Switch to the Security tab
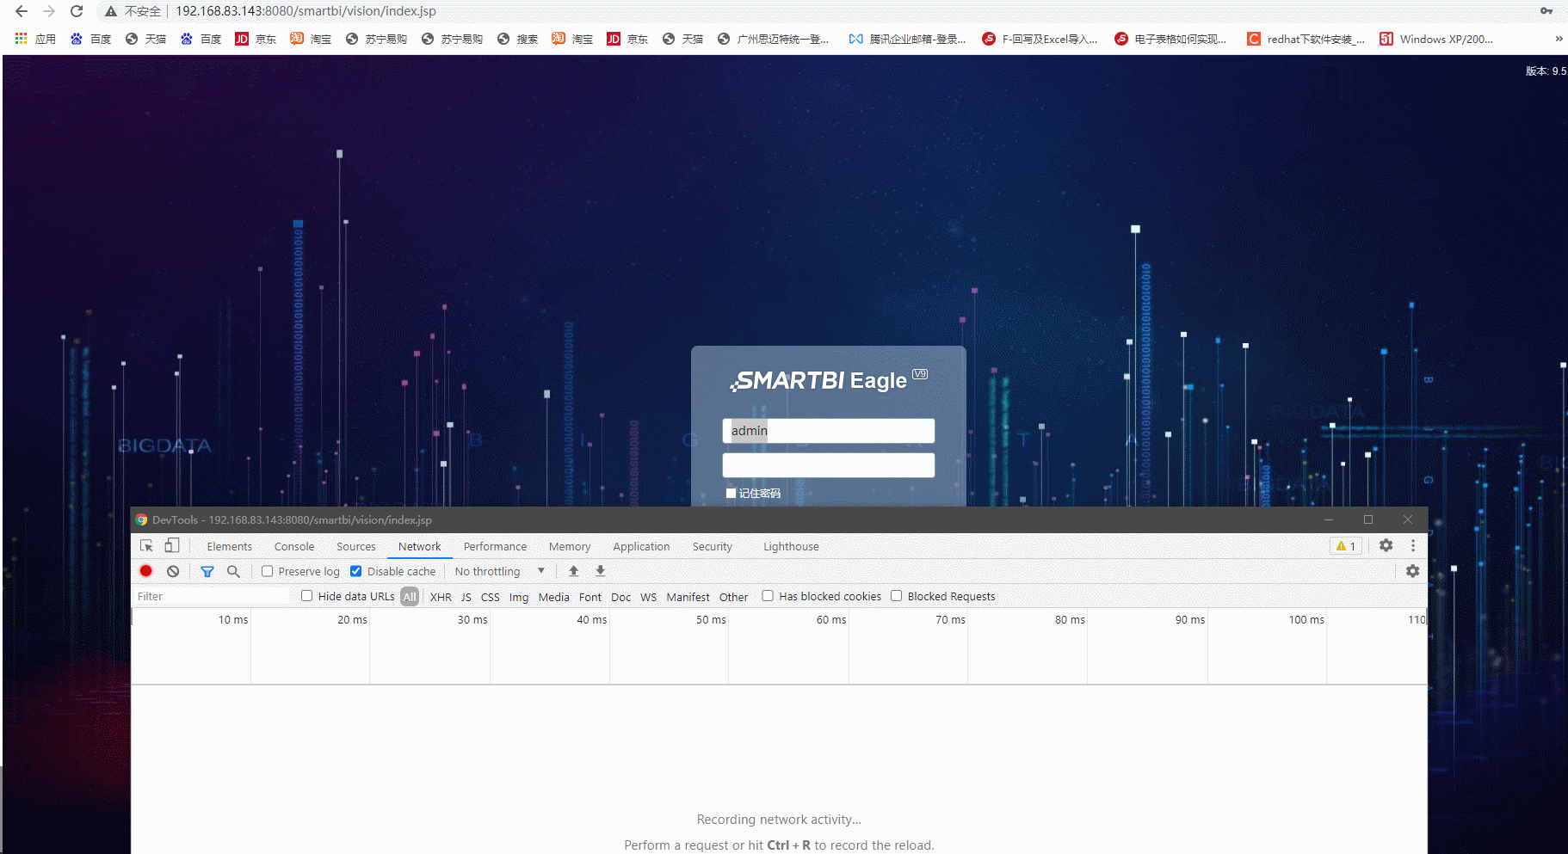The width and height of the screenshot is (1568, 854). (x=713, y=546)
